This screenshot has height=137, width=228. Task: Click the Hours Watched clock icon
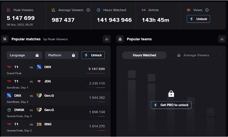[x=99, y=10]
